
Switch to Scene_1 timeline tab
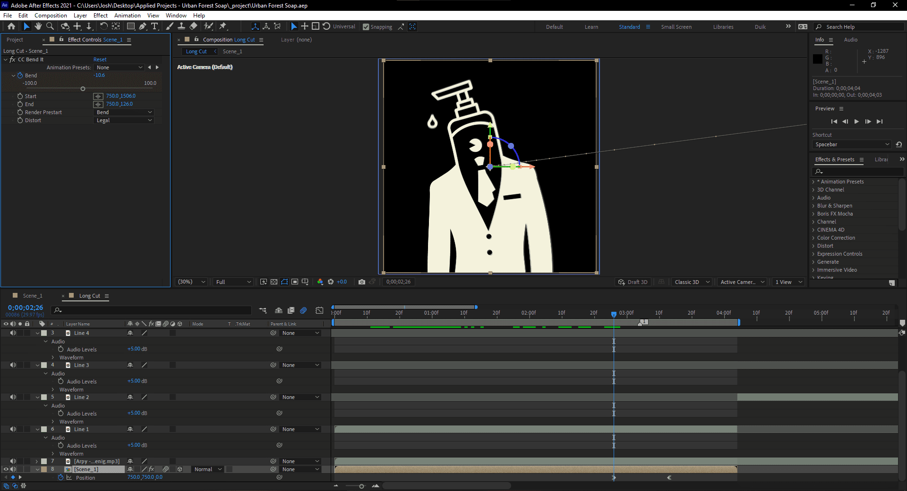click(x=33, y=296)
